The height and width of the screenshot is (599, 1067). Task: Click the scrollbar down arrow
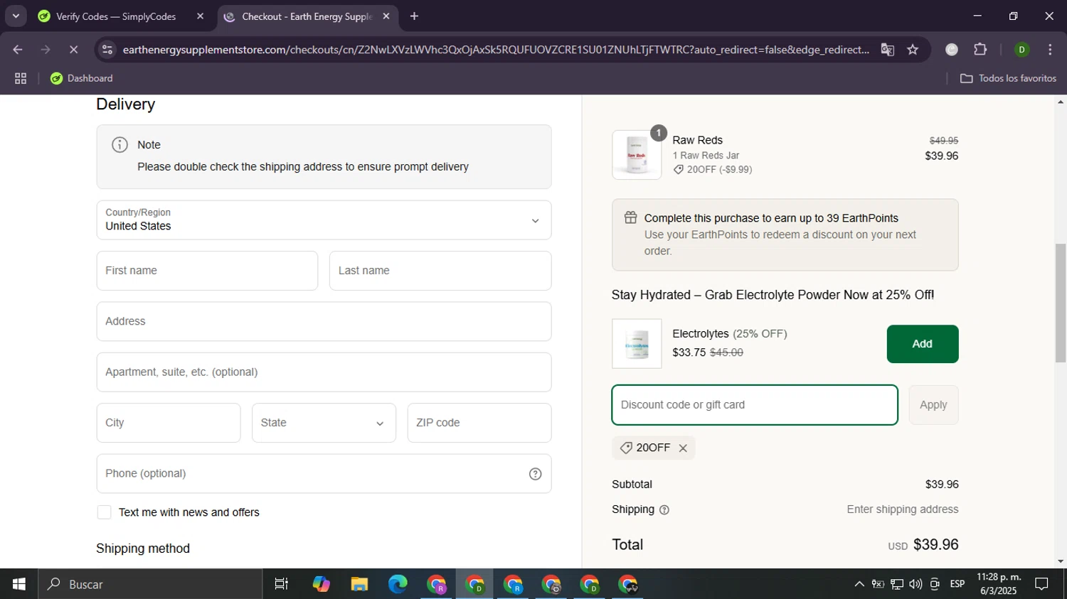pos(1061,561)
